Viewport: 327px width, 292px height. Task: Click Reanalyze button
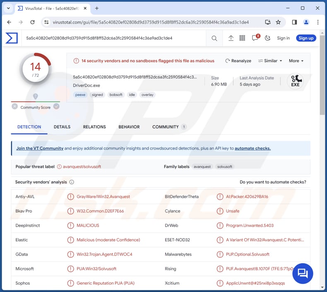(x=238, y=61)
